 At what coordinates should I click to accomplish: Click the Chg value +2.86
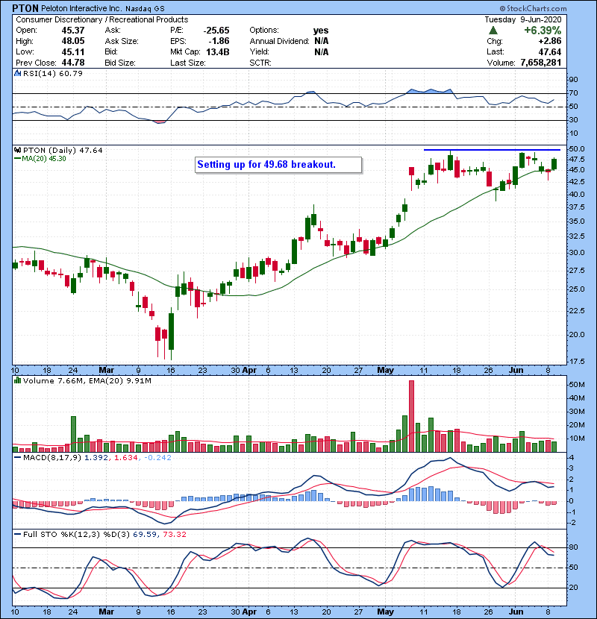click(x=549, y=41)
